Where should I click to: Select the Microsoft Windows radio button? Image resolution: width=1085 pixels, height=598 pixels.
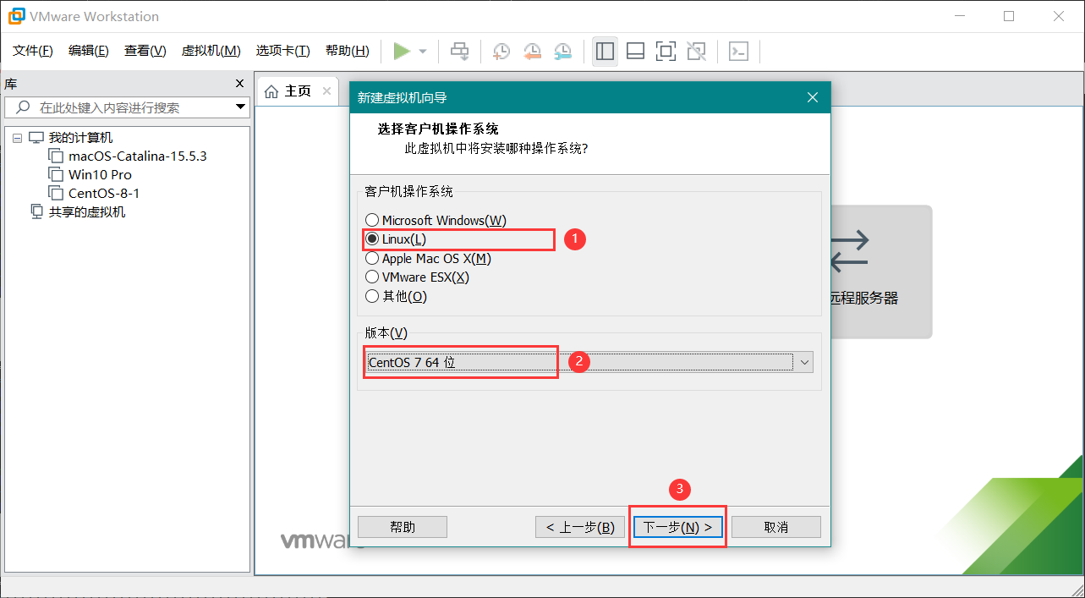(372, 221)
